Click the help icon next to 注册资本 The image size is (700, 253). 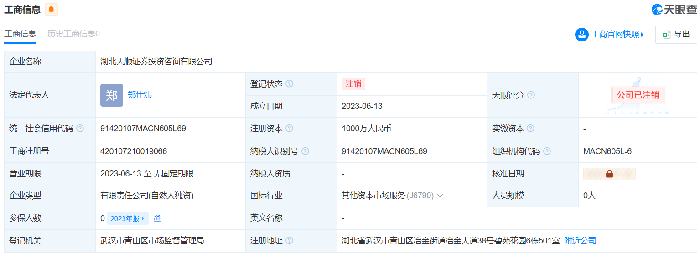point(289,129)
